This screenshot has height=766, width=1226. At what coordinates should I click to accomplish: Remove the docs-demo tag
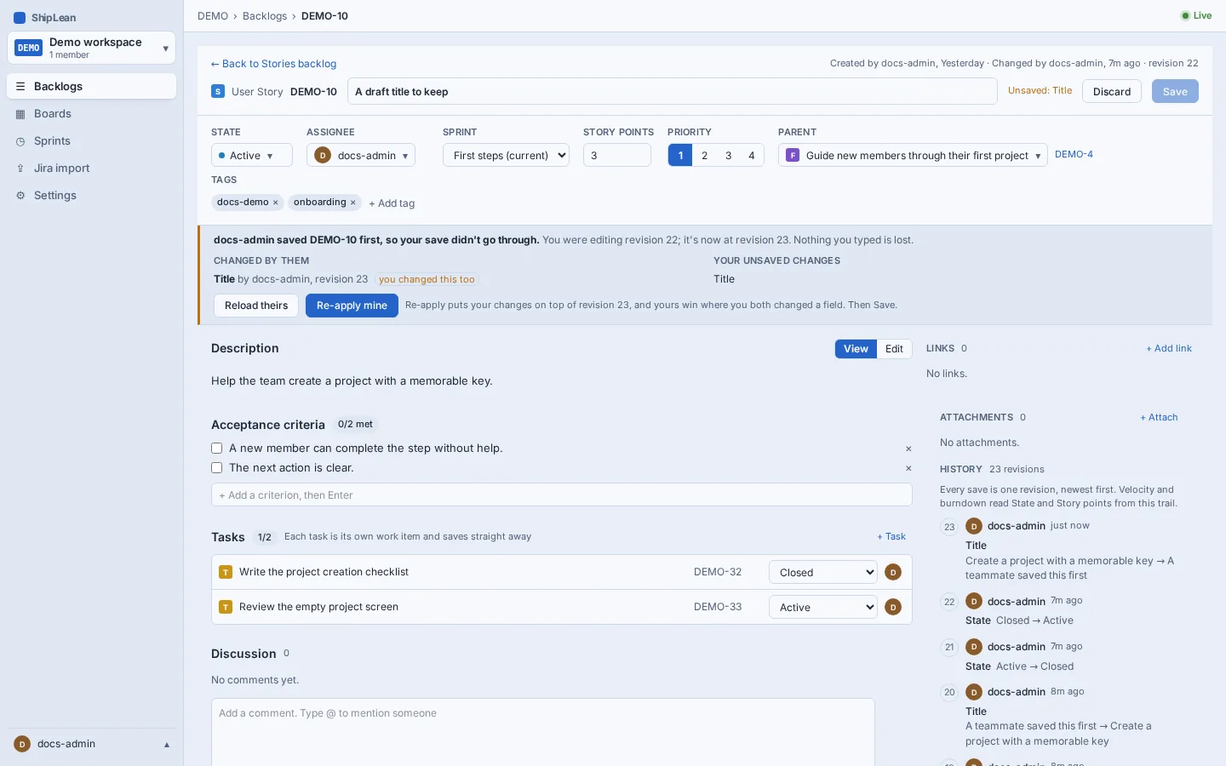click(276, 203)
